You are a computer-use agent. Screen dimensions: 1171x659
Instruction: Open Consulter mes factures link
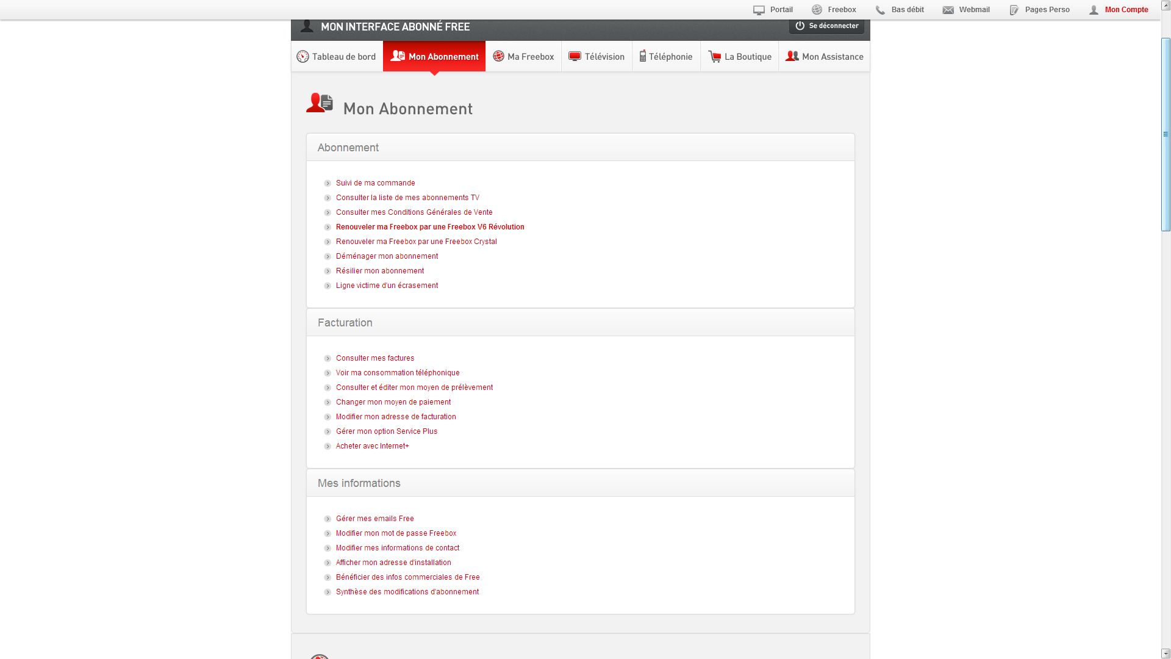374,358
